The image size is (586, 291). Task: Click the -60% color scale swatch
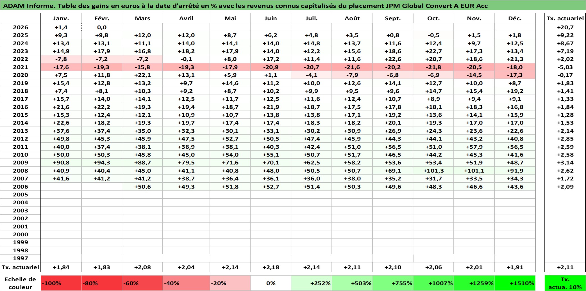142,283
